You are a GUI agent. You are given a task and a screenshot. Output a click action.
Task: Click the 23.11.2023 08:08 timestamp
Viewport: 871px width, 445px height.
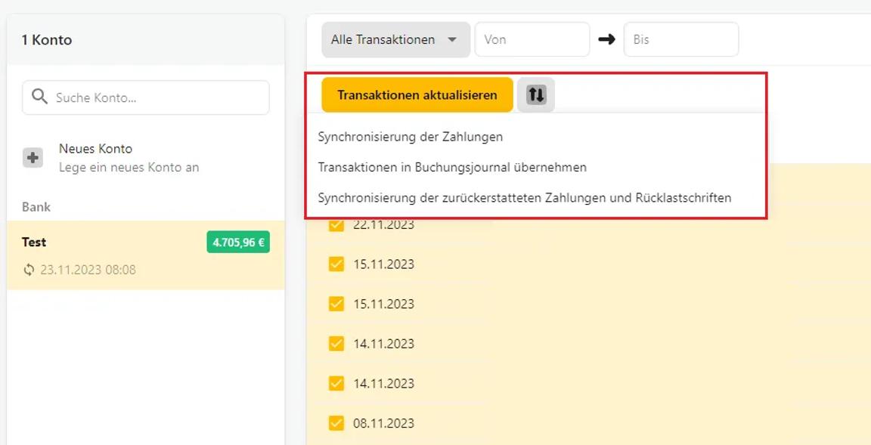click(x=88, y=270)
